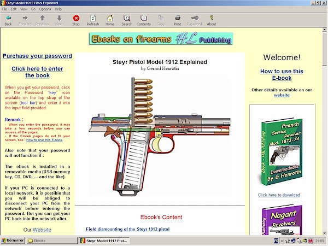Click the Purchase your password link

pos(37,56)
